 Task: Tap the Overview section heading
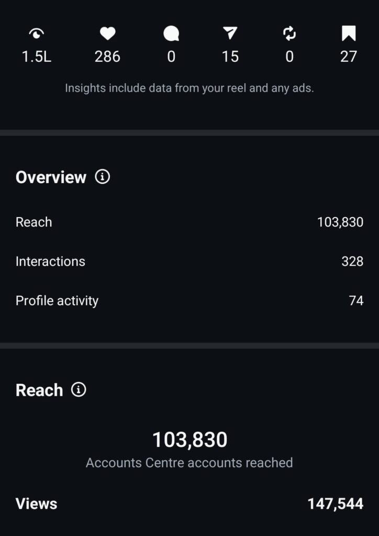[x=51, y=177]
